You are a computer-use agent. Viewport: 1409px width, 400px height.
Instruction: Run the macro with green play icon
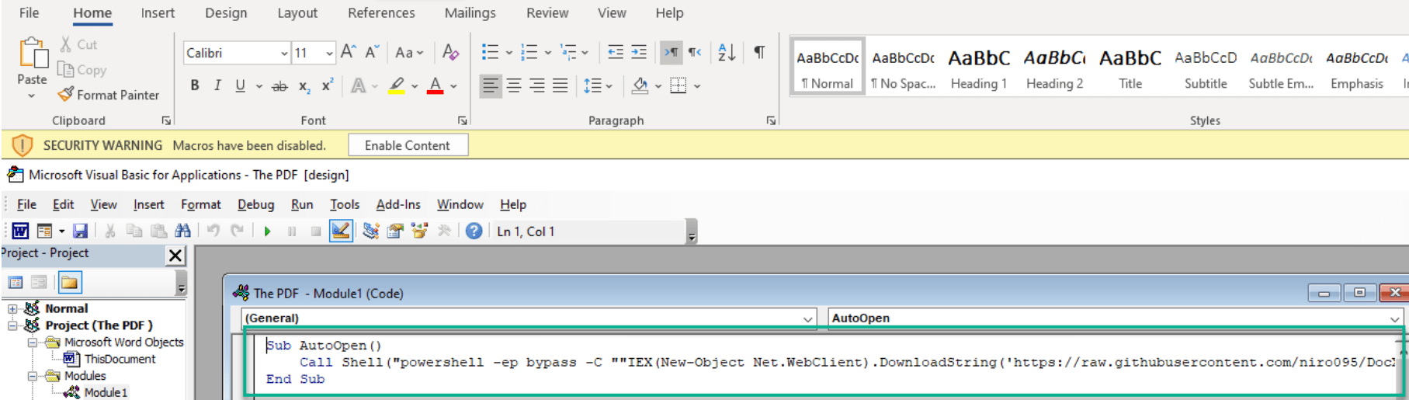tap(267, 231)
